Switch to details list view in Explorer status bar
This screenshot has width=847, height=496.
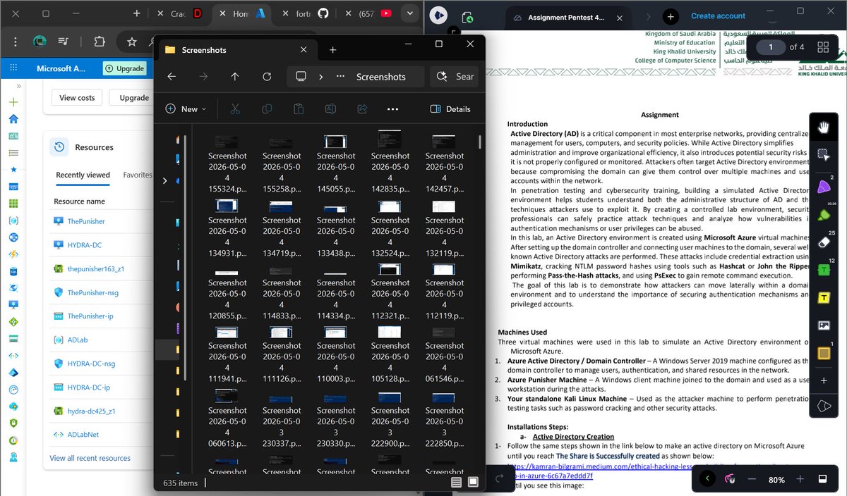[x=456, y=483]
